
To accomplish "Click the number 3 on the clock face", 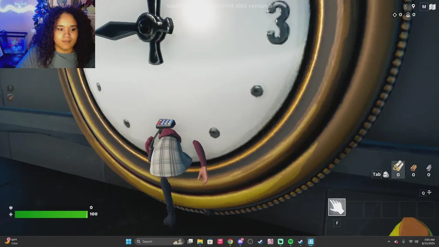I will 279,23.
